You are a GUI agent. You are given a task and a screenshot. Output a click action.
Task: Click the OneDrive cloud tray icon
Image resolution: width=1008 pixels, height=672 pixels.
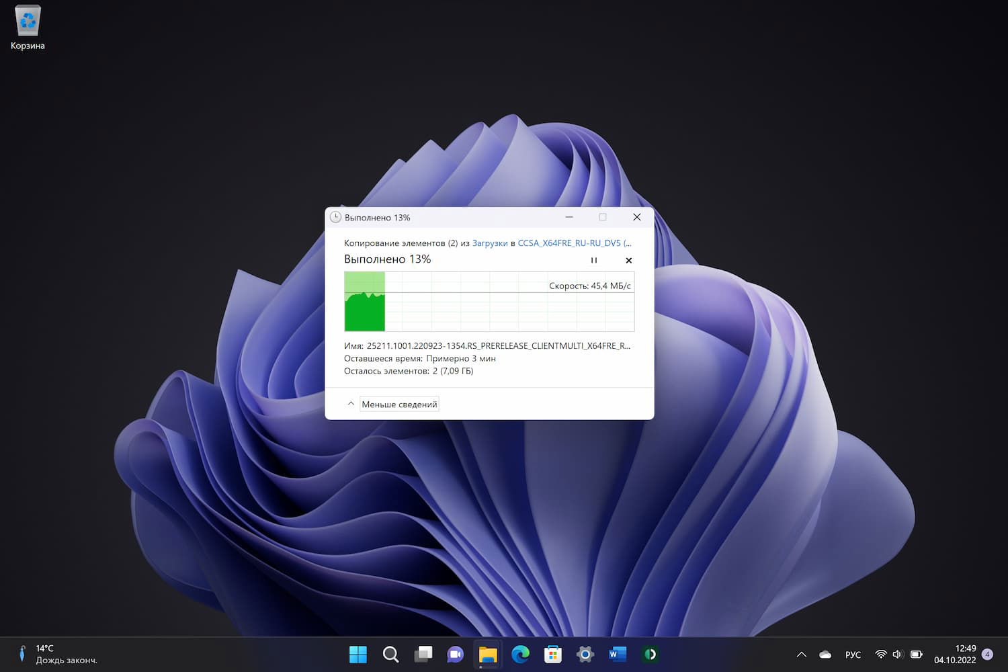[825, 655]
